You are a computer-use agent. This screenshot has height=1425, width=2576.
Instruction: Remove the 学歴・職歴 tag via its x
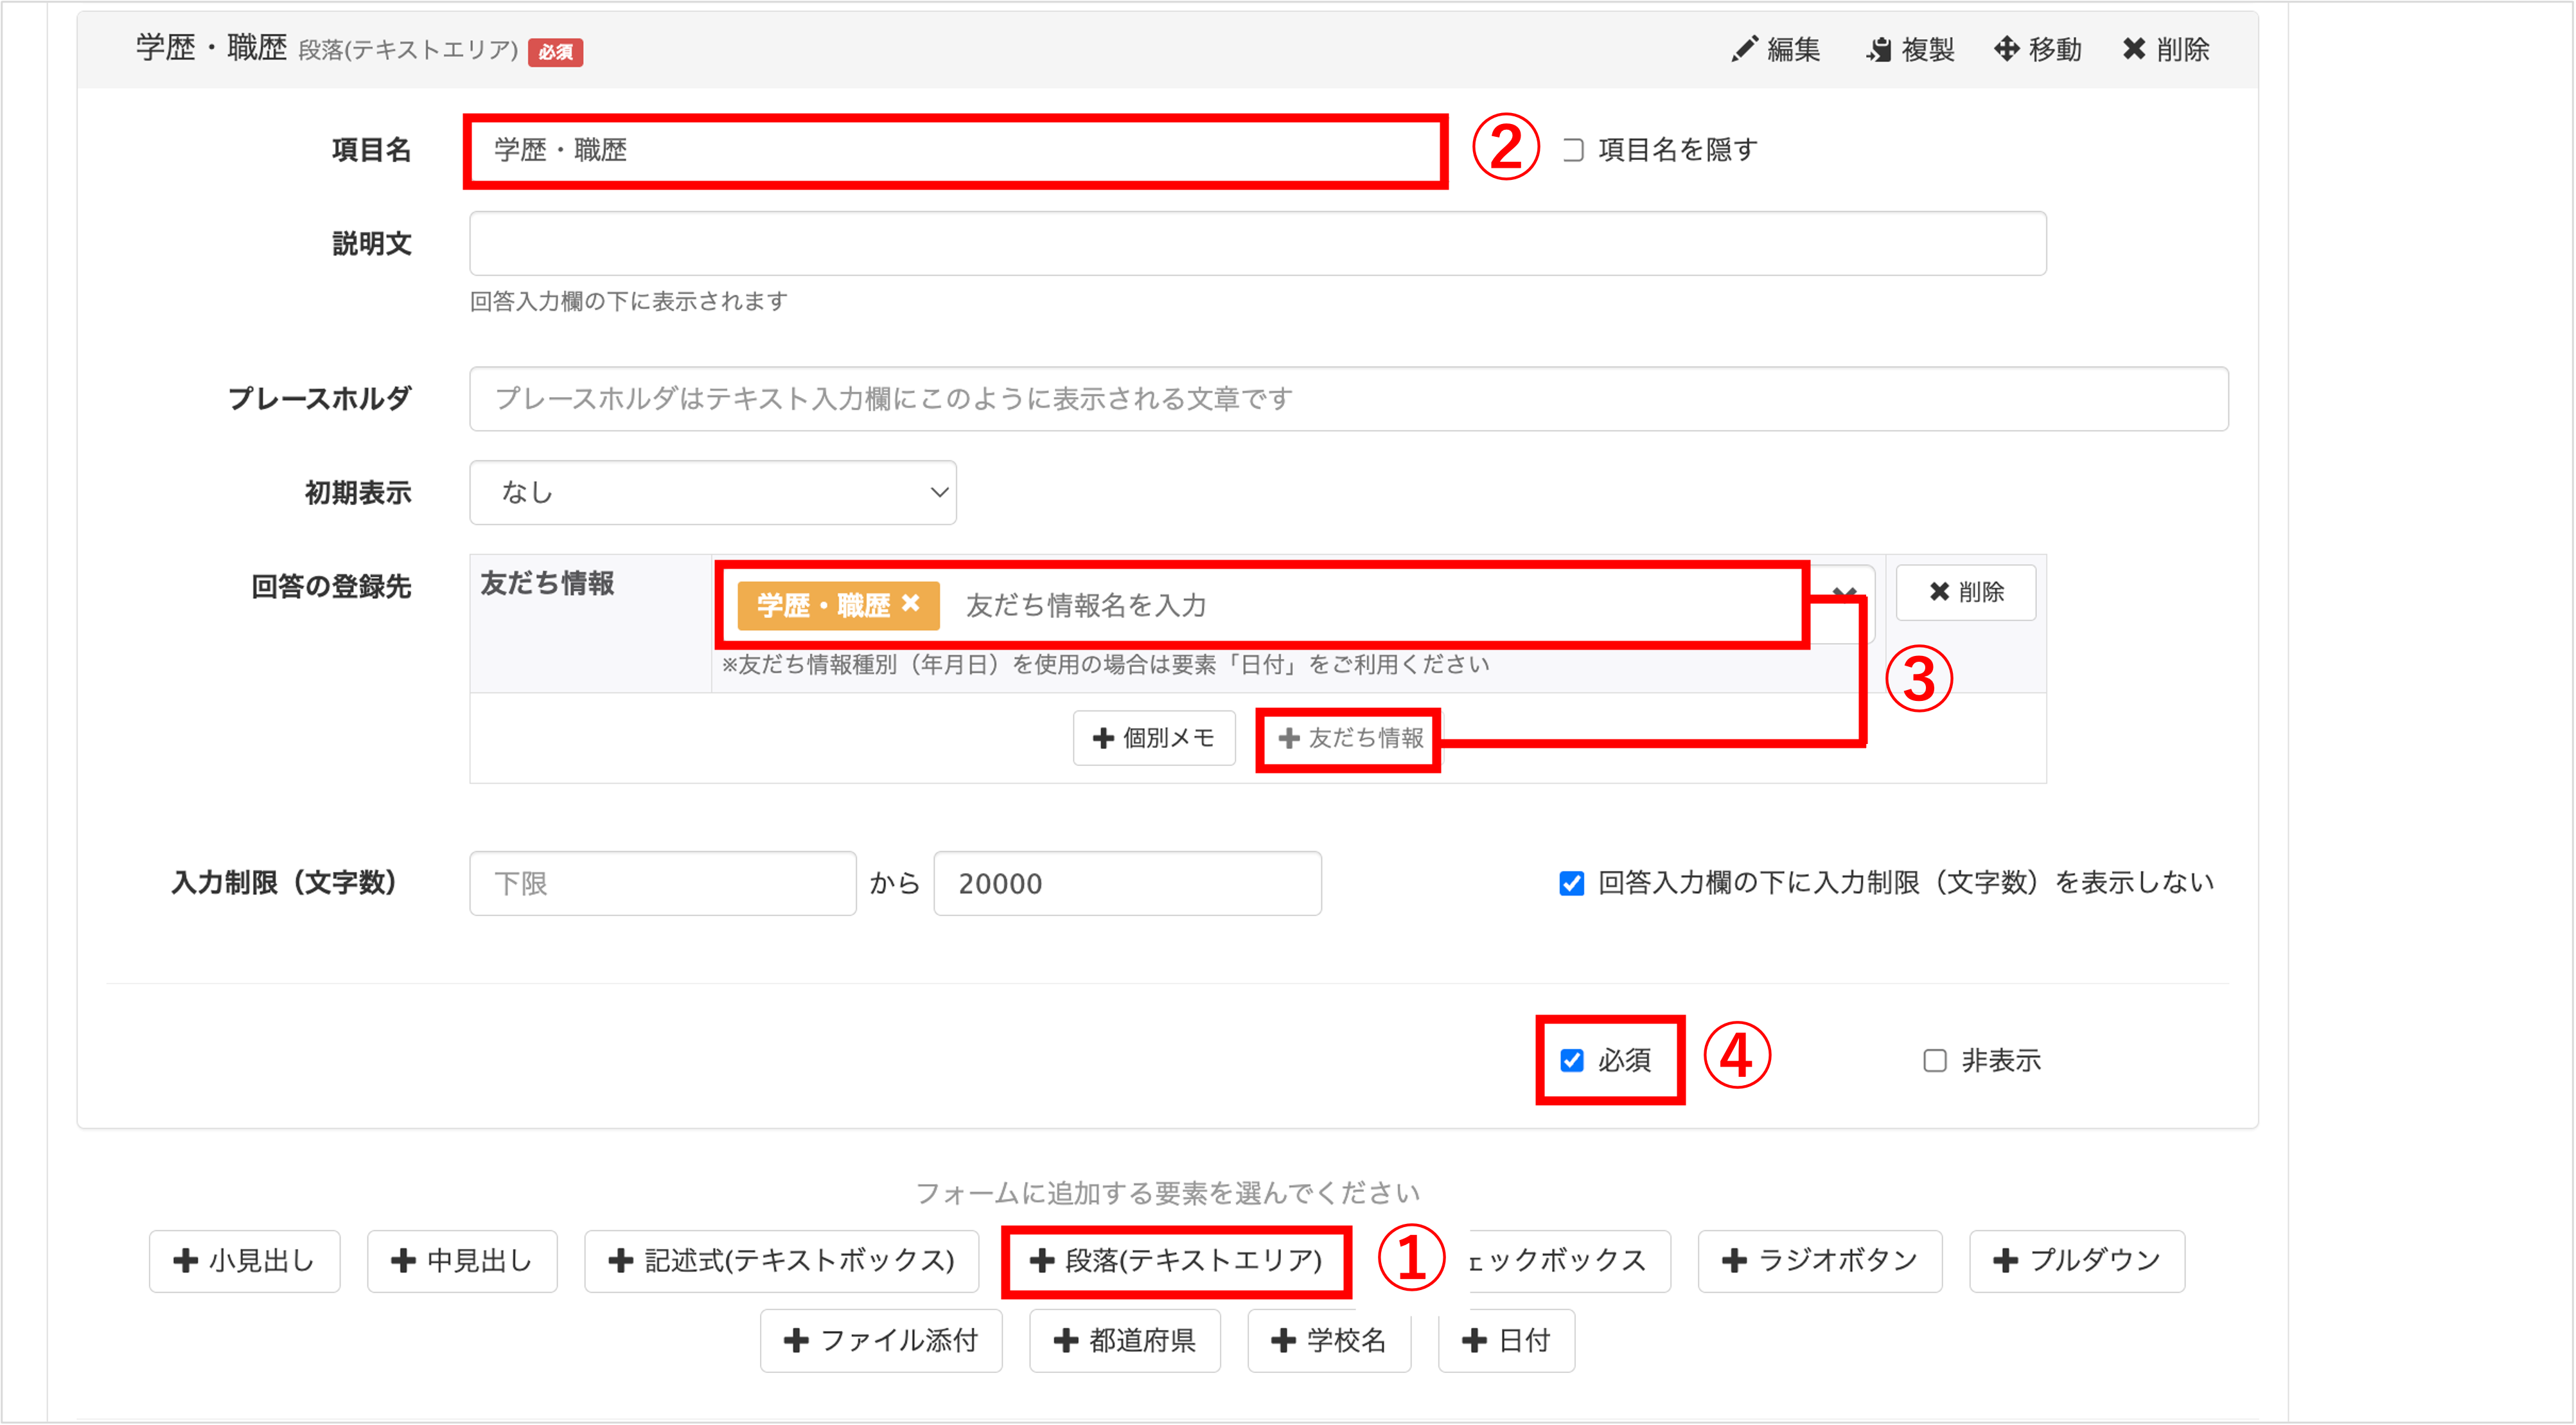coord(910,604)
